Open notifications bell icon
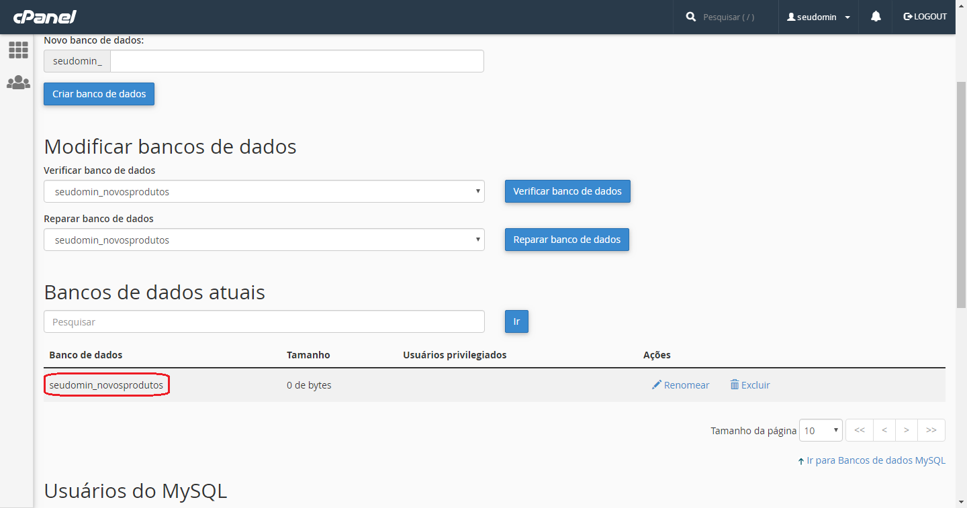 click(x=876, y=17)
